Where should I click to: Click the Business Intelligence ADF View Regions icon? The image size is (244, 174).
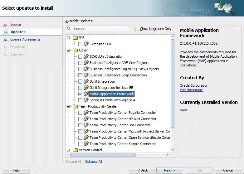tap(86, 63)
